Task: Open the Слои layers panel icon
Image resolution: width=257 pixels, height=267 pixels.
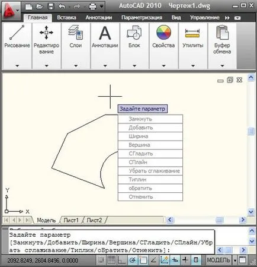Action: coord(76,32)
